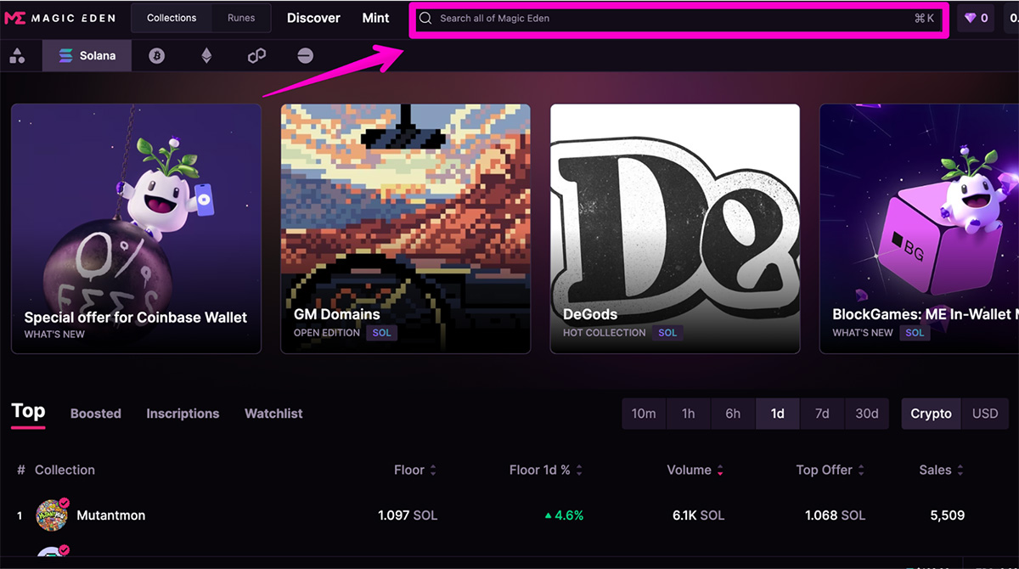Screen dimensions: 1019x569
Task: Sort by the Floor 1d % column
Action: tap(546, 470)
